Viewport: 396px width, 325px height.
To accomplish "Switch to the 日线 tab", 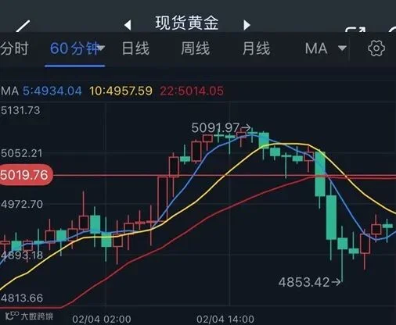I will [135, 48].
